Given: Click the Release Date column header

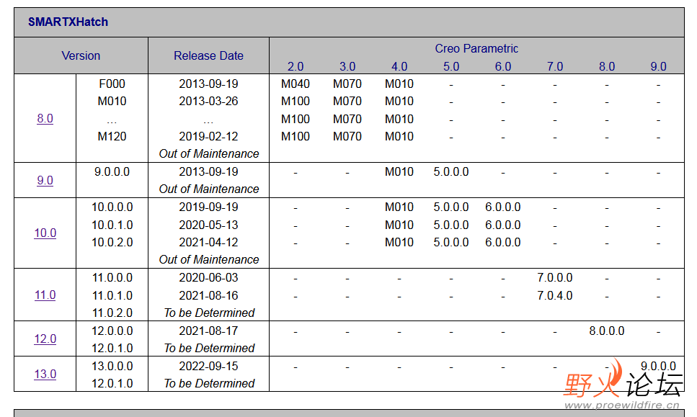Looking at the screenshot, I should (208, 56).
